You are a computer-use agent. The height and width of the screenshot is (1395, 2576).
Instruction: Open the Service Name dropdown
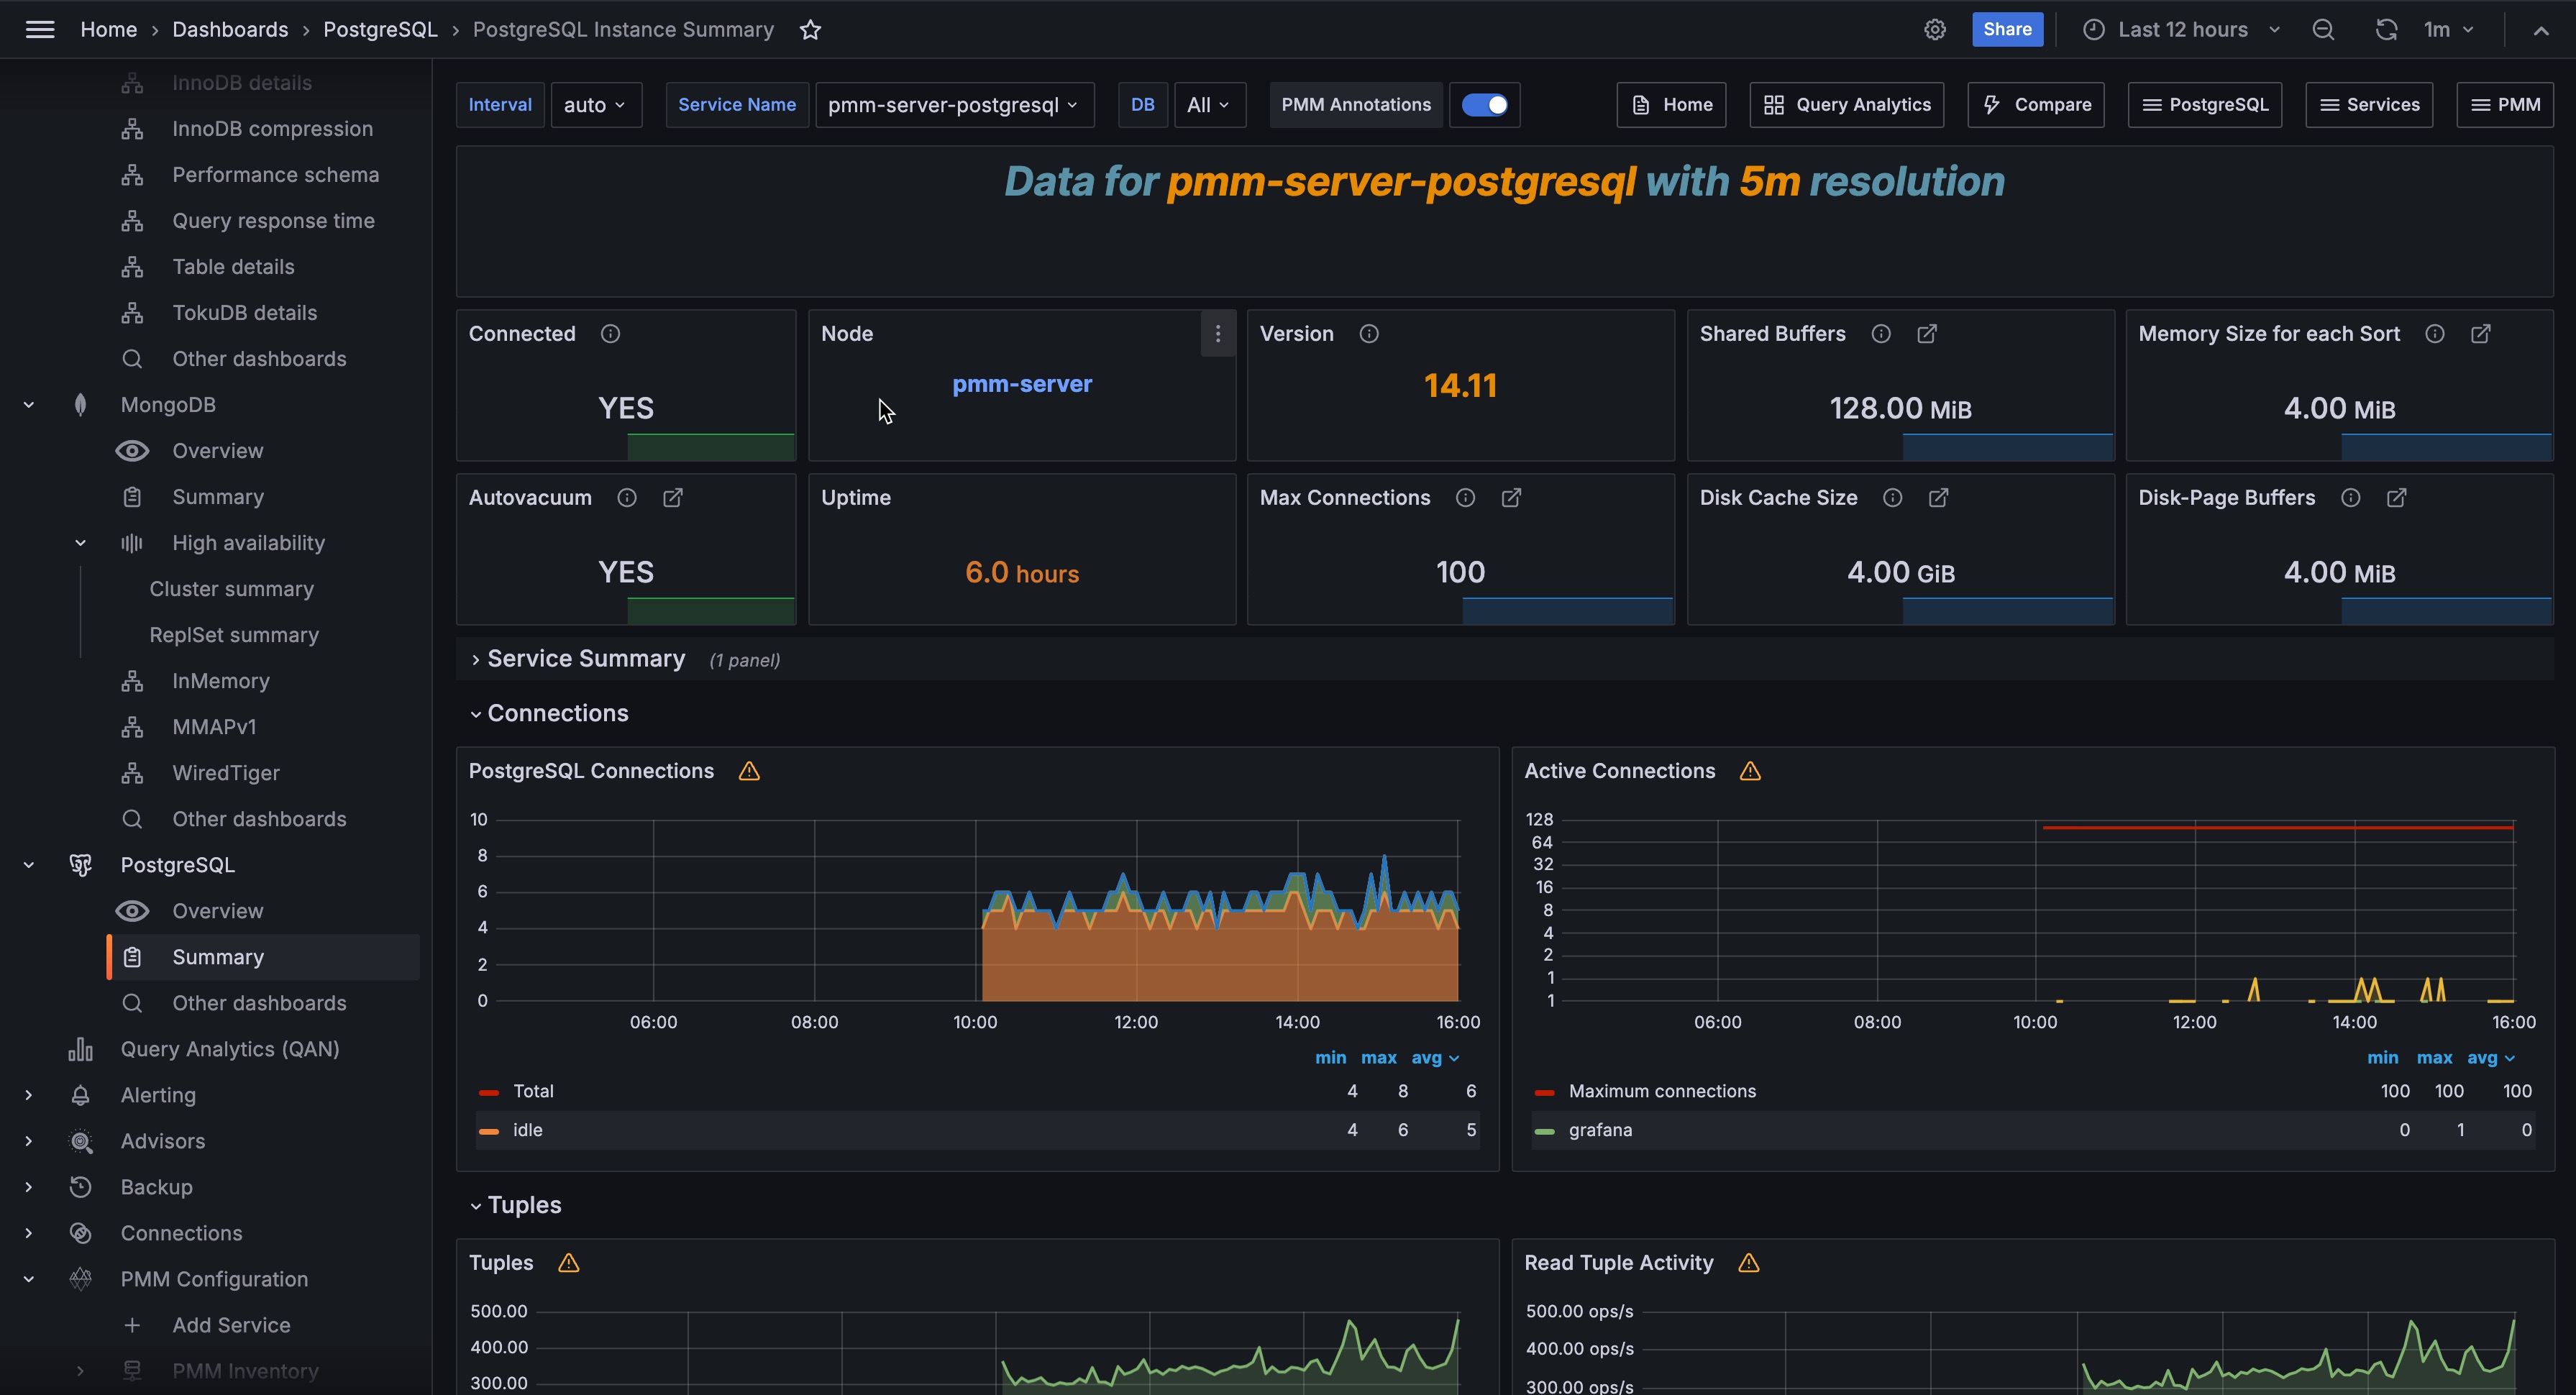click(954, 105)
